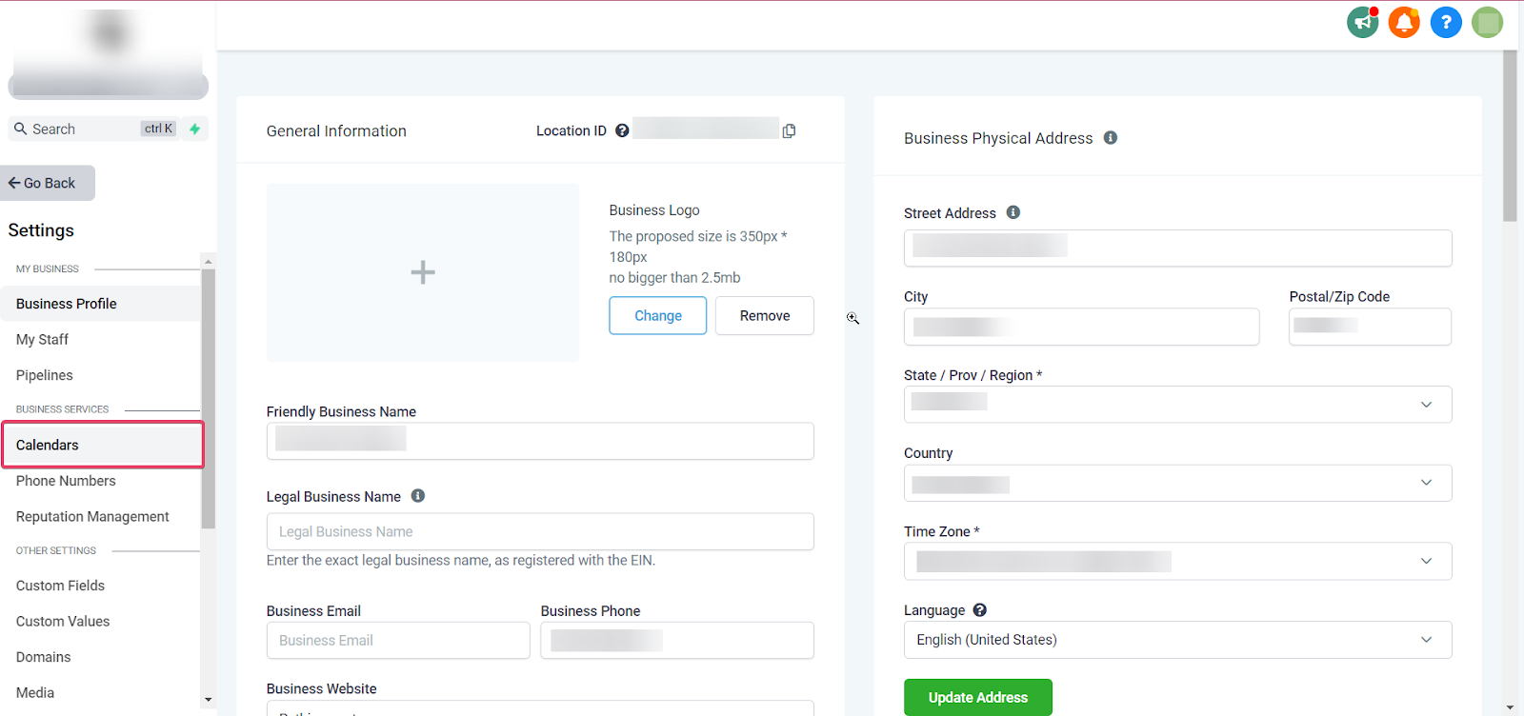Open the user profile avatar
The image size is (1524, 716).
point(1487,22)
